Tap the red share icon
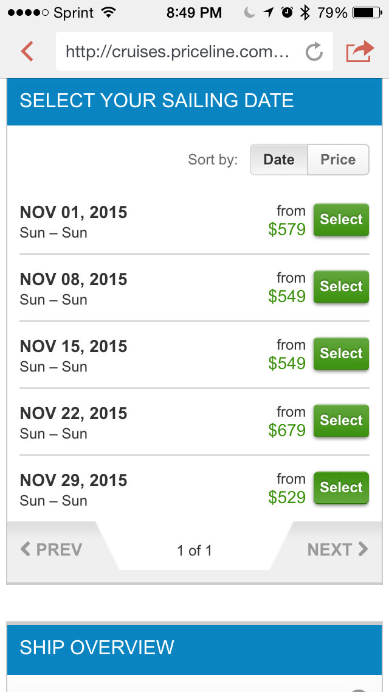The image size is (389, 692). pyautogui.click(x=359, y=51)
